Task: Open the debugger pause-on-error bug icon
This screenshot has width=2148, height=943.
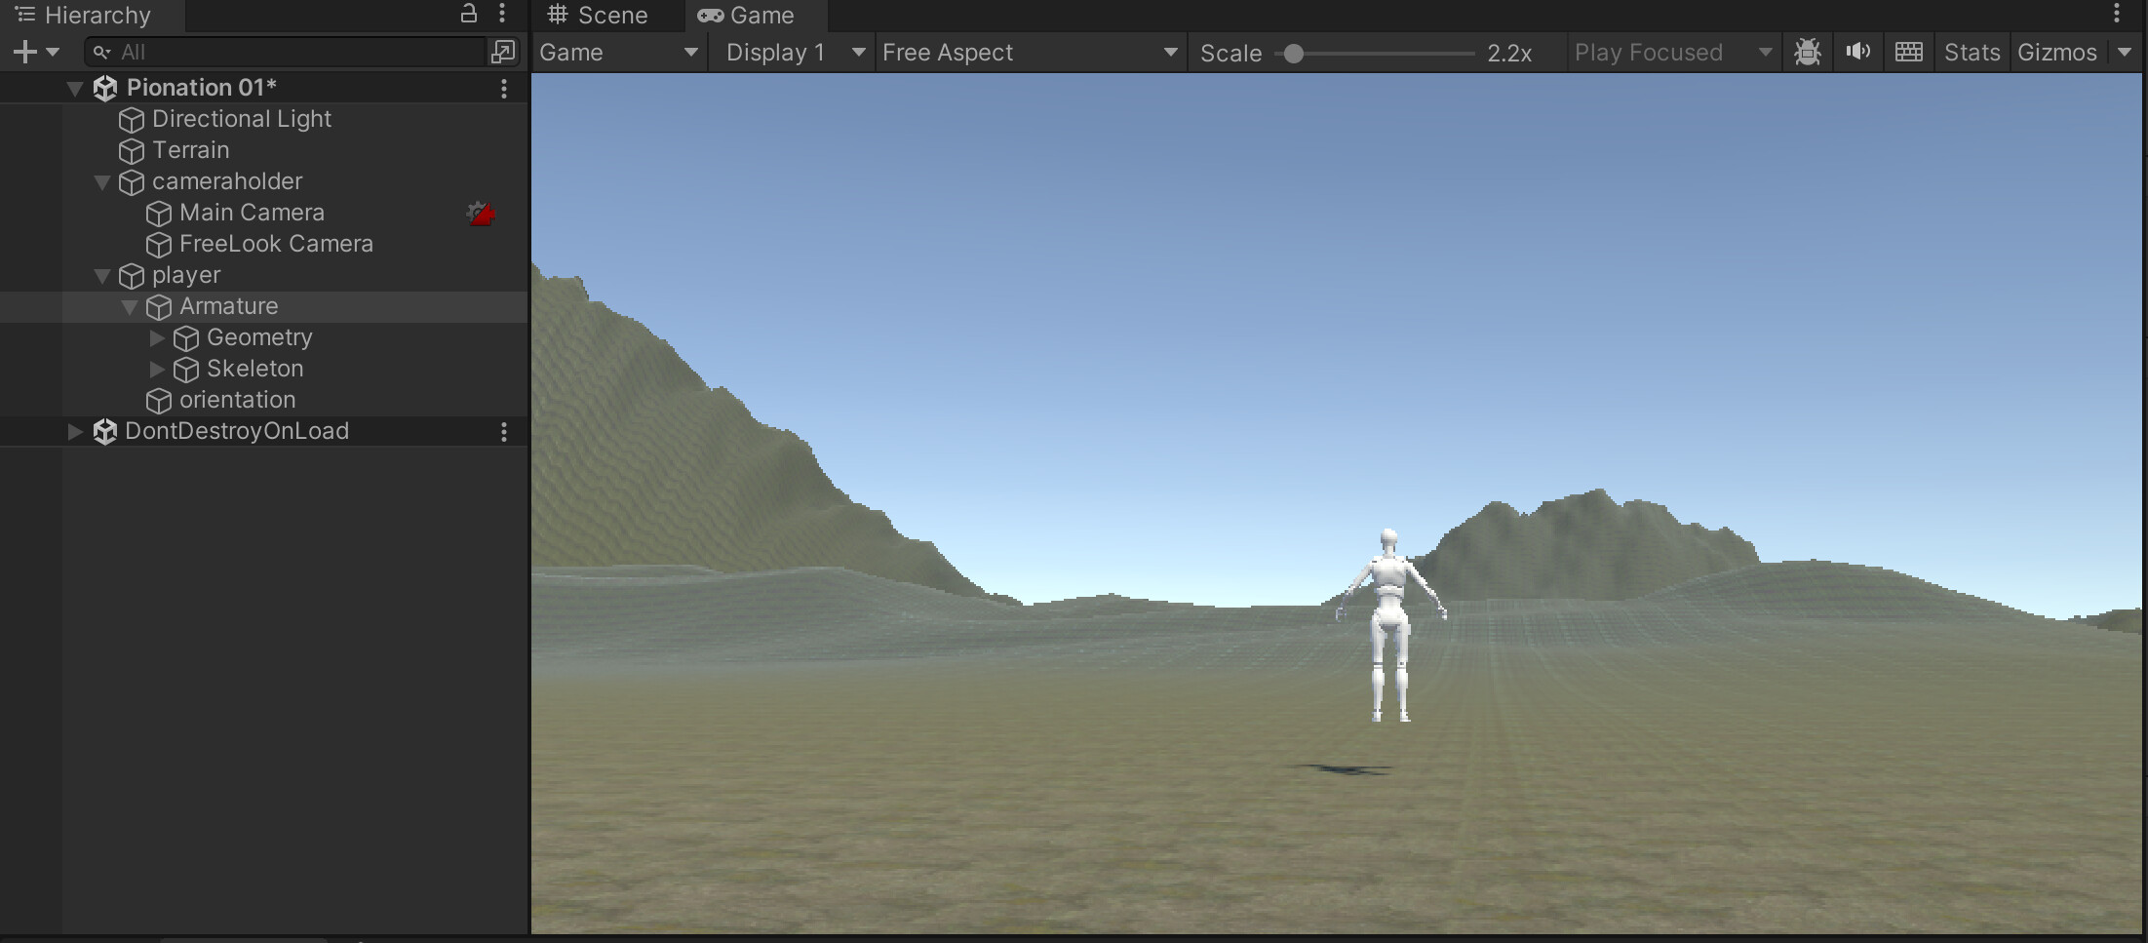Action: tap(1807, 52)
